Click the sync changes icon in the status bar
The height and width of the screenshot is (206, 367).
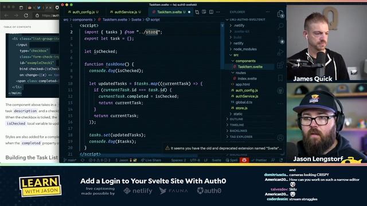(83, 160)
